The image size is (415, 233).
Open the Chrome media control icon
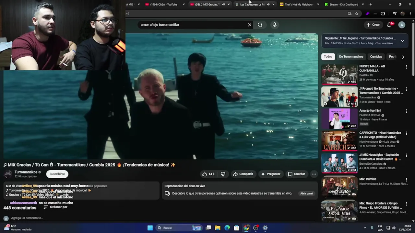tap(395, 14)
